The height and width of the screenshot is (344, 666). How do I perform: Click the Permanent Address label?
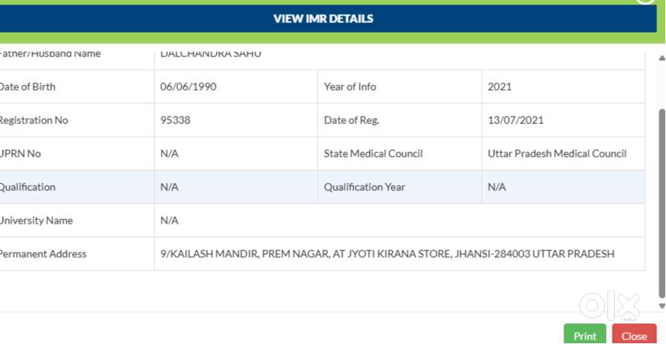pyautogui.click(x=42, y=254)
